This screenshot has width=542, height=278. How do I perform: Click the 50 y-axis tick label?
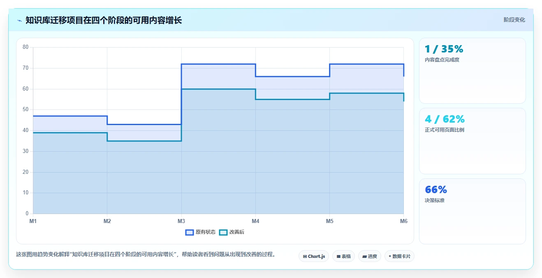[25, 109]
